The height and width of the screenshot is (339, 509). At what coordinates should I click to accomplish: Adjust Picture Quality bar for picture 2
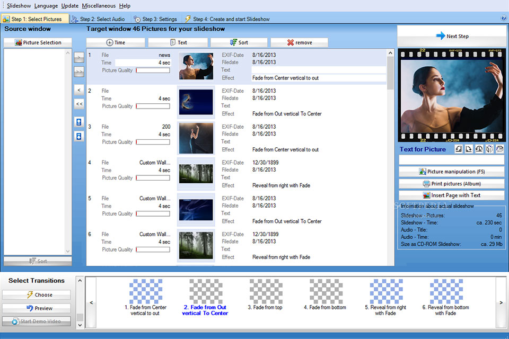pyautogui.click(x=153, y=106)
